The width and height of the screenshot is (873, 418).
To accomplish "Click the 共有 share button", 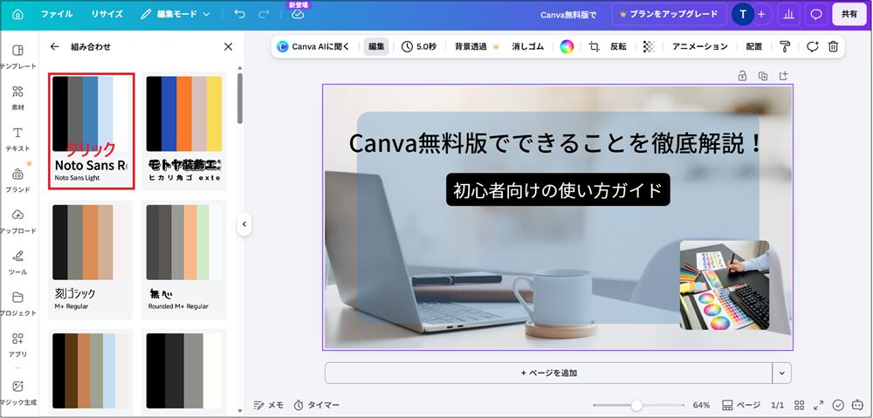I will tap(849, 15).
